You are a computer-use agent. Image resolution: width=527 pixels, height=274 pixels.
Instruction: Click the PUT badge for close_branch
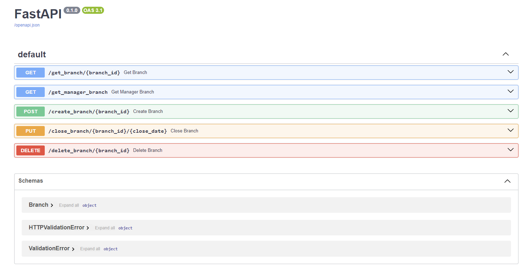pos(31,131)
